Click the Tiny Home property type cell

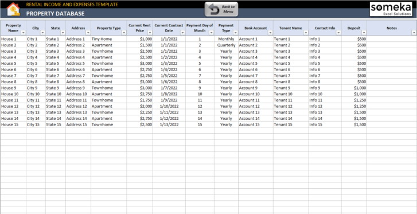point(108,39)
